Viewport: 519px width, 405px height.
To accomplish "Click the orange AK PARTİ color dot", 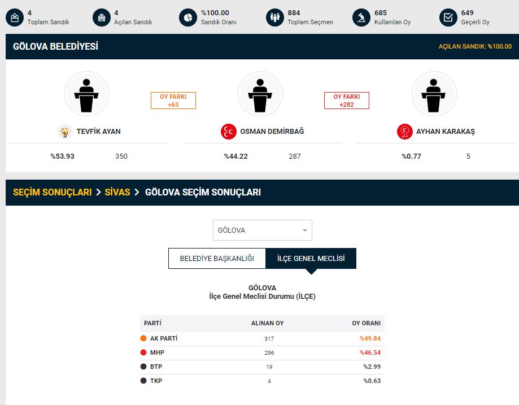I will coord(143,339).
